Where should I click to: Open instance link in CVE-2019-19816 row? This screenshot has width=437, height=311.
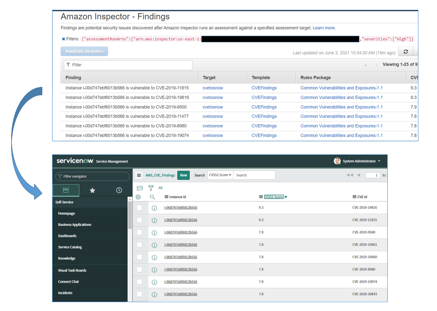pos(180,208)
